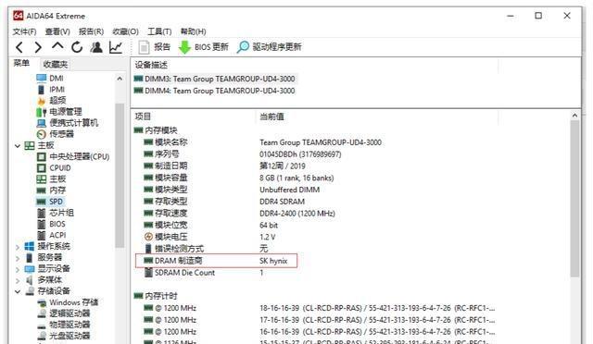Open the user manage icon in the toolbar
This screenshot has height=344, width=593.
click(96, 47)
